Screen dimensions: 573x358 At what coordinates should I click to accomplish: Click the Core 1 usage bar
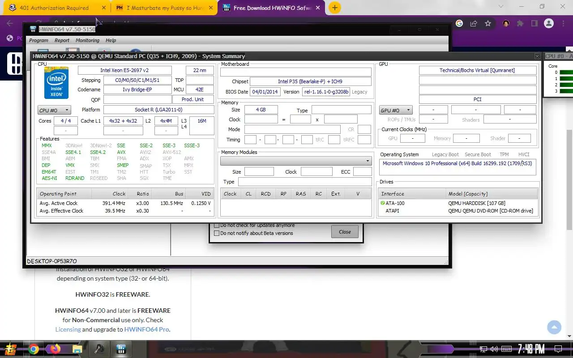coord(566,79)
